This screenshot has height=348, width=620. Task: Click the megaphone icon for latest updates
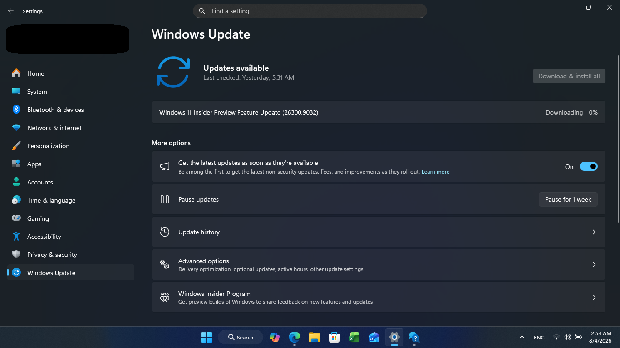click(165, 167)
